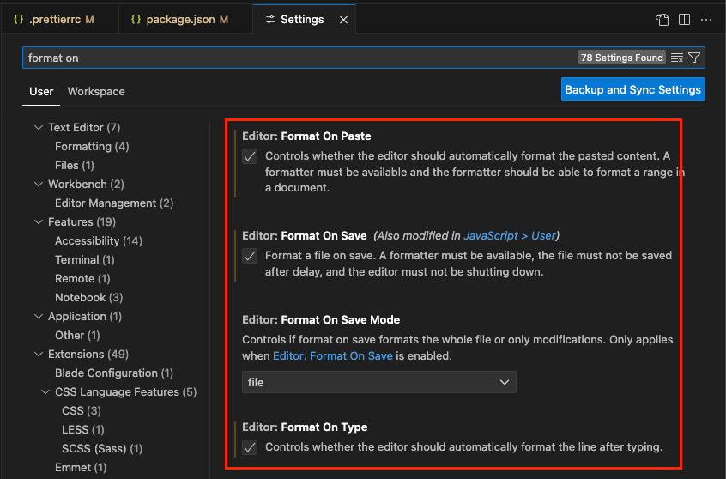
Task: Follow the JavaScript > User link
Action: pos(510,235)
